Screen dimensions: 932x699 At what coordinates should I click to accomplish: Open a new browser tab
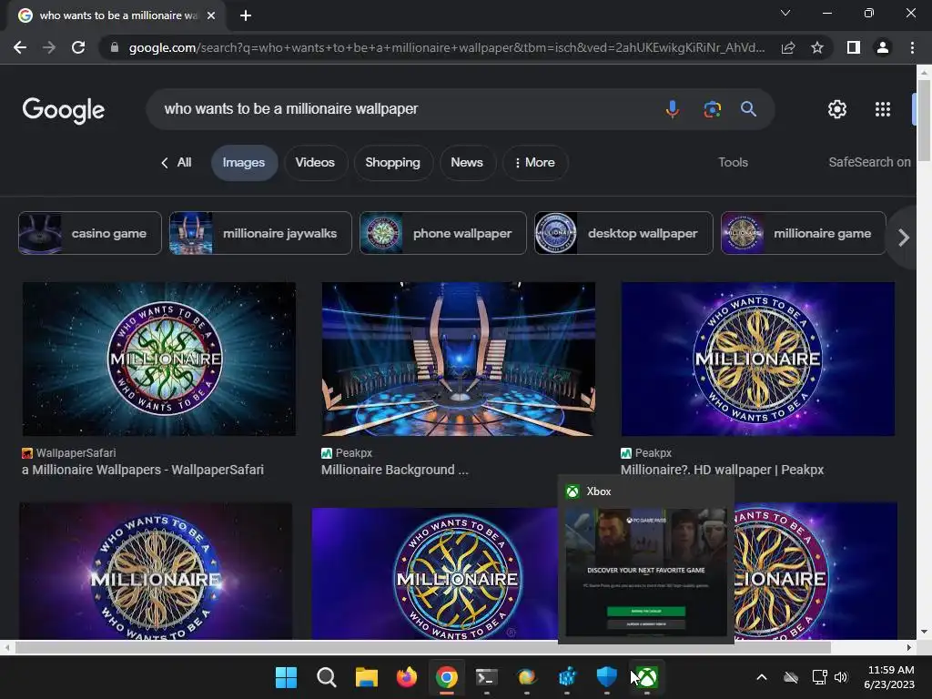(x=246, y=15)
